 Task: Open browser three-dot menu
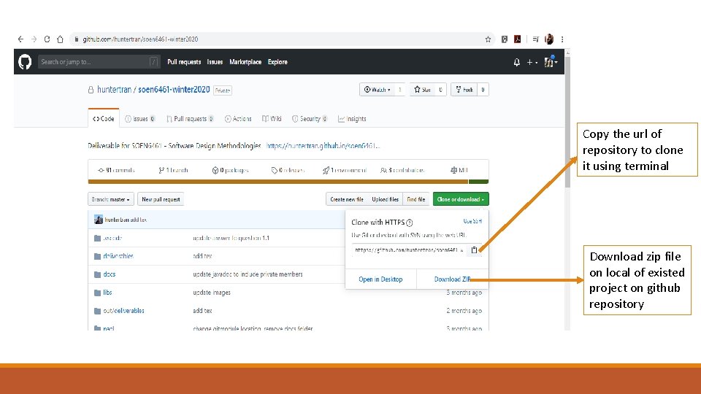[562, 39]
